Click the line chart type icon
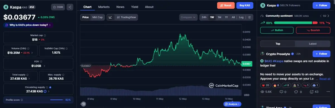This screenshot has height=108, width=335. click(111, 17)
